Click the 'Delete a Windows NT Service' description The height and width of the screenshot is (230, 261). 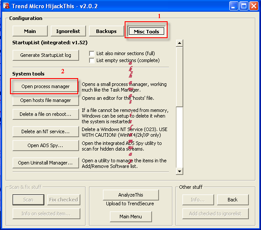(125, 132)
